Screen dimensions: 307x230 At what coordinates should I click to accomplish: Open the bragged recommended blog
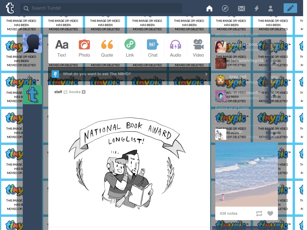(x=238, y=77)
